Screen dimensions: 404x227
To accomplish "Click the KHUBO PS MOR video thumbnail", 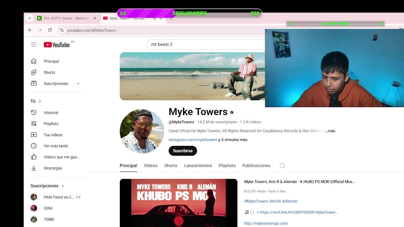I will [178, 203].
